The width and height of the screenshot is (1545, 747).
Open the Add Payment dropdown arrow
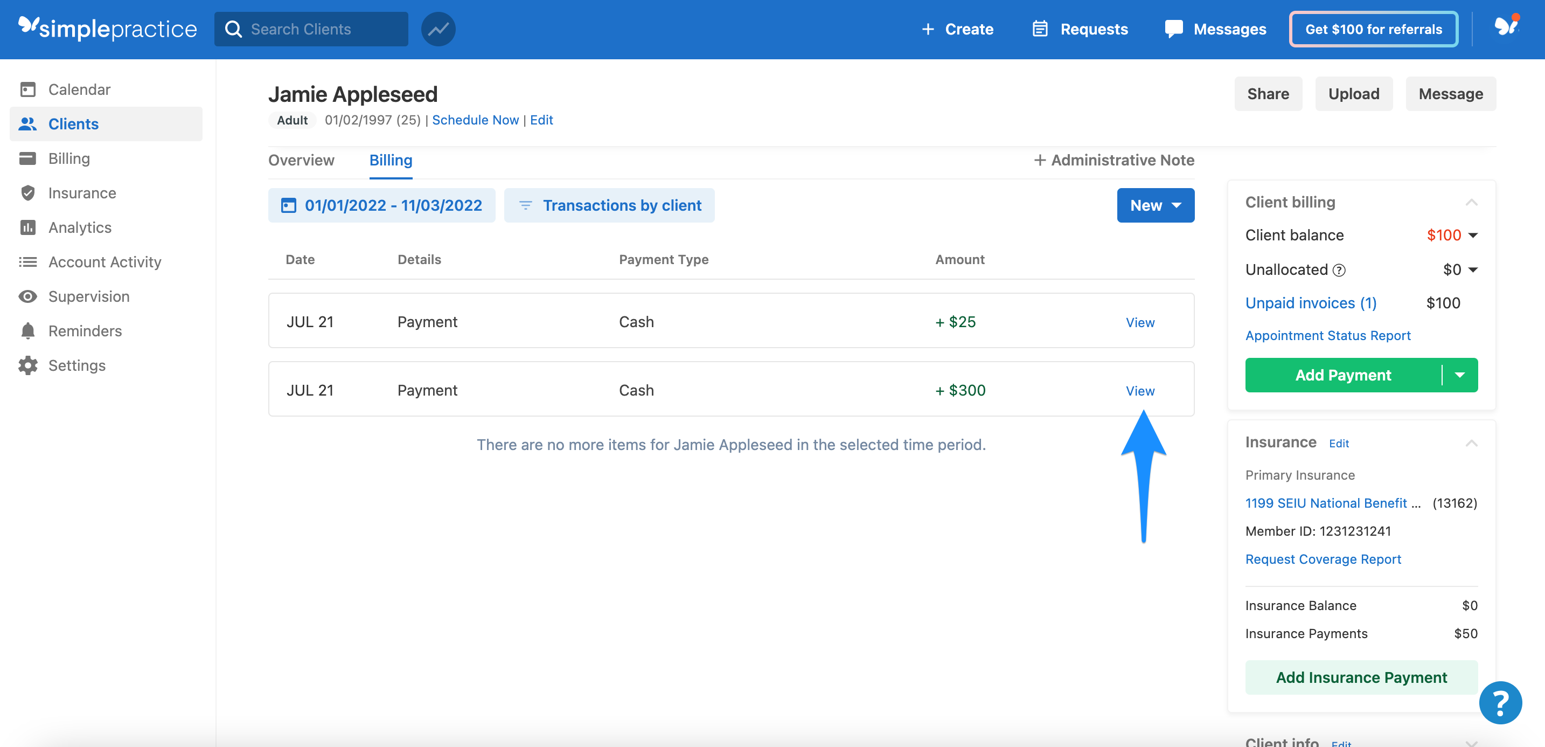[x=1460, y=375]
